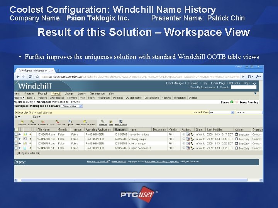
Task: Open the Event Manager link
Action: tap(175, 83)
